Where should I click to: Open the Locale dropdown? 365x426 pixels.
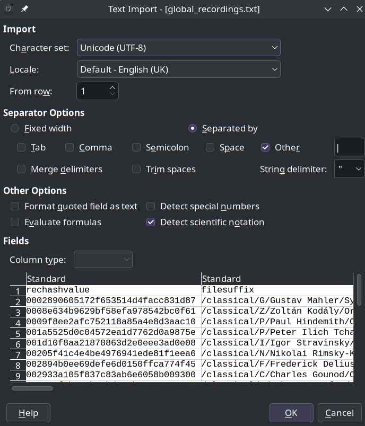[x=178, y=69]
